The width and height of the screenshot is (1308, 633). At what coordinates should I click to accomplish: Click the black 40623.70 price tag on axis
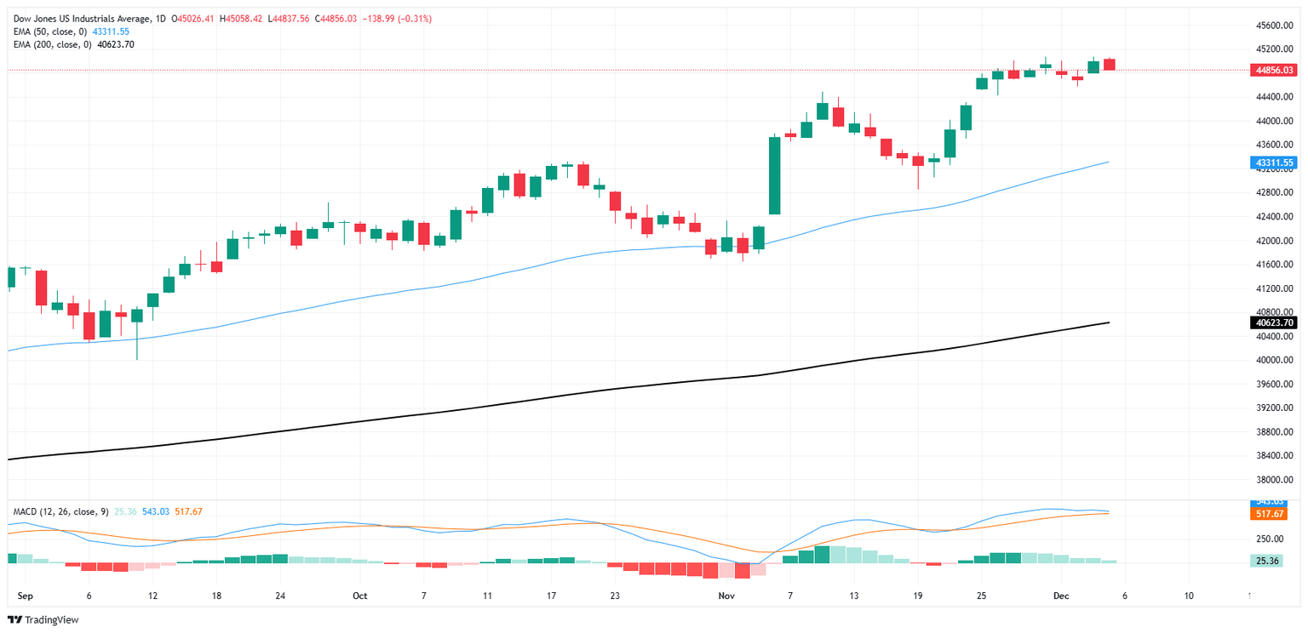(1272, 322)
